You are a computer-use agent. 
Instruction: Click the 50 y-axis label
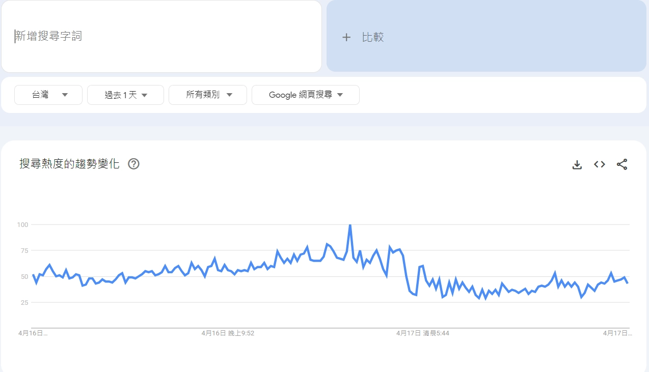pyautogui.click(x=23, y=277)
